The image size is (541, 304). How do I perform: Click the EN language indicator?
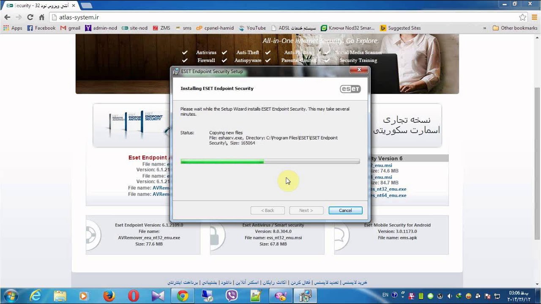point(385,295)
